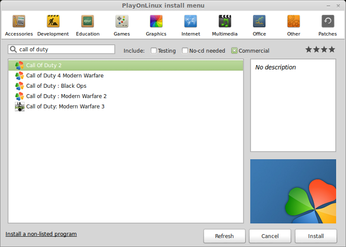The image size is (346, 247).
Task: Click the search field containing call of duty
Action: 62,49
